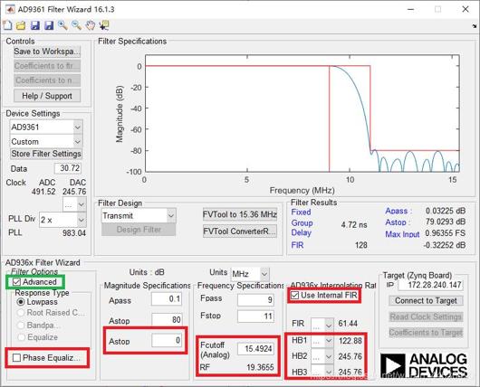Uncheck the Use Internal FIR checkbox

pos(294,296)
